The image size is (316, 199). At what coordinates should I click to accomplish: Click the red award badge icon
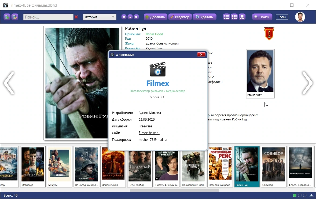[269, 34]
